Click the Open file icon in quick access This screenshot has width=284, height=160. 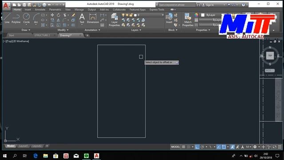click(x=19, y=5)
